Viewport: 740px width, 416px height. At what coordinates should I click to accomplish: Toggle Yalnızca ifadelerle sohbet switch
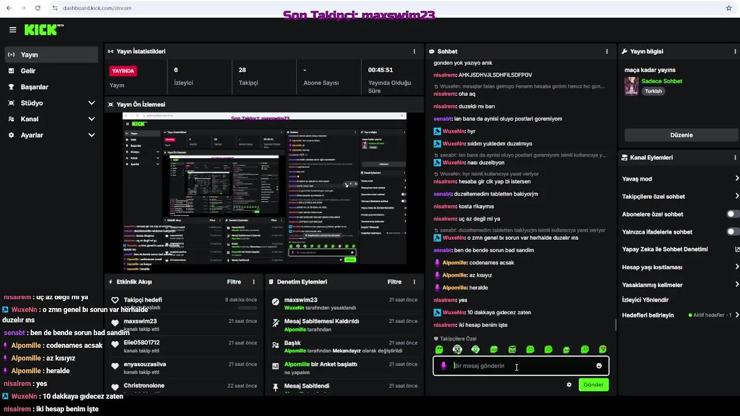pos(732,232)
